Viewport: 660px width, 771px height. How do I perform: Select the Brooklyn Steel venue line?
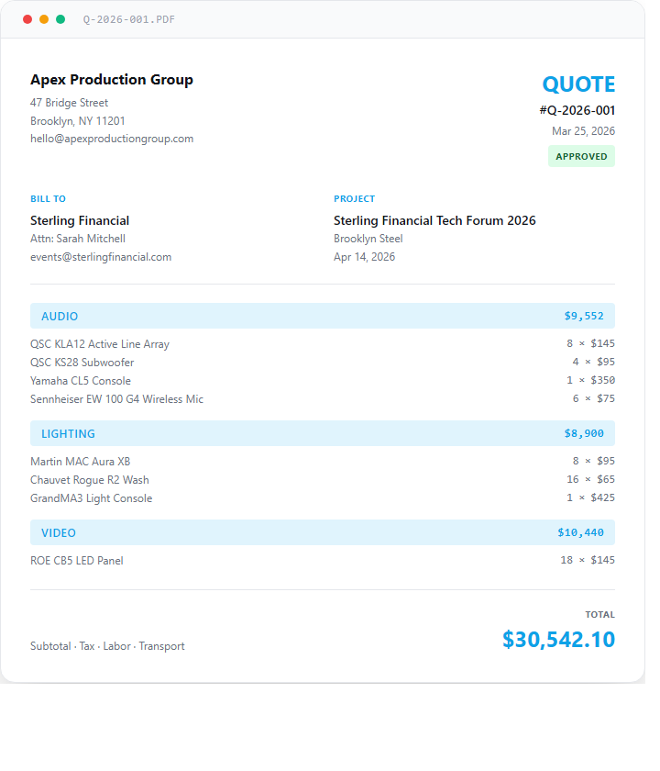368,239
